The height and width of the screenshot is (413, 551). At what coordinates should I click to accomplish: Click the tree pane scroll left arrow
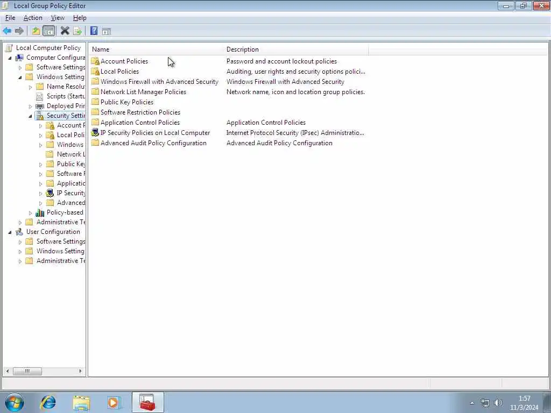click(8, 371)
